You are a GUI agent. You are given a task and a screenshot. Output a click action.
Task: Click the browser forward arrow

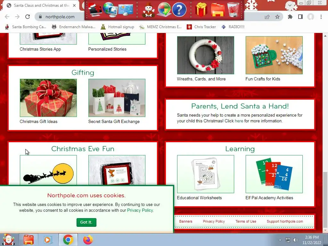tap(17, 17)
